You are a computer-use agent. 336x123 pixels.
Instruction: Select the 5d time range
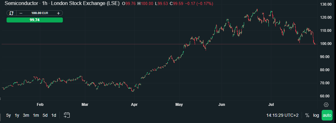45,115
